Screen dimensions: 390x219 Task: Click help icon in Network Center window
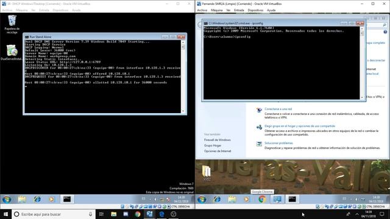tap(385, 32)
